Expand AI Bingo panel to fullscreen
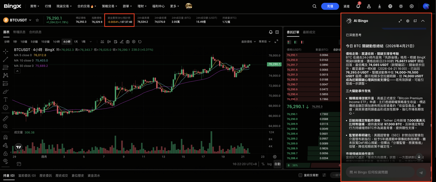Screen dimensions: 436x182 coord(400,21)
